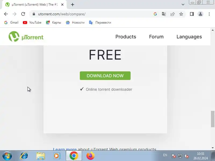Click the vertical scrollbar thumb
Viewport: 215px width, 161px height.
213,119
